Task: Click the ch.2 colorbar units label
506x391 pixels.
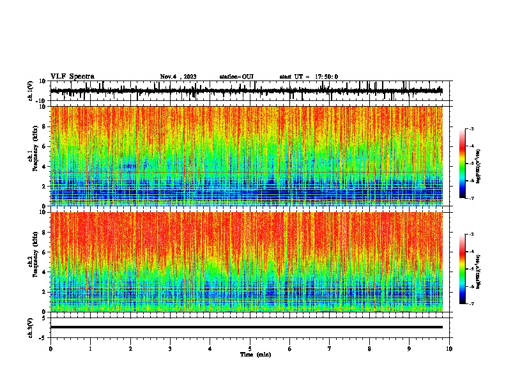Action: click(x=478, y=272)
